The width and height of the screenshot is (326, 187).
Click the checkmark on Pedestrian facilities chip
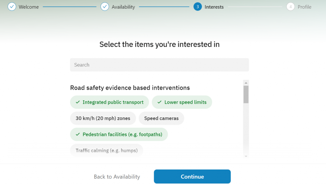coord(78,134)
